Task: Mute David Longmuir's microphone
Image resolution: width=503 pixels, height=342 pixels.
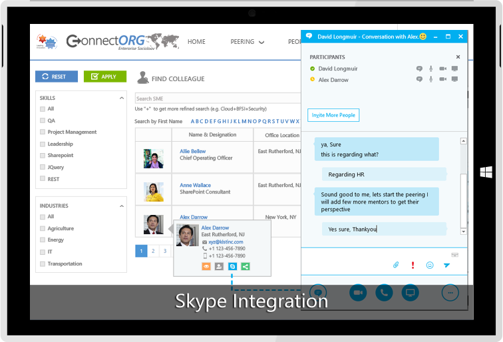Action: click(x=431, y=69)
